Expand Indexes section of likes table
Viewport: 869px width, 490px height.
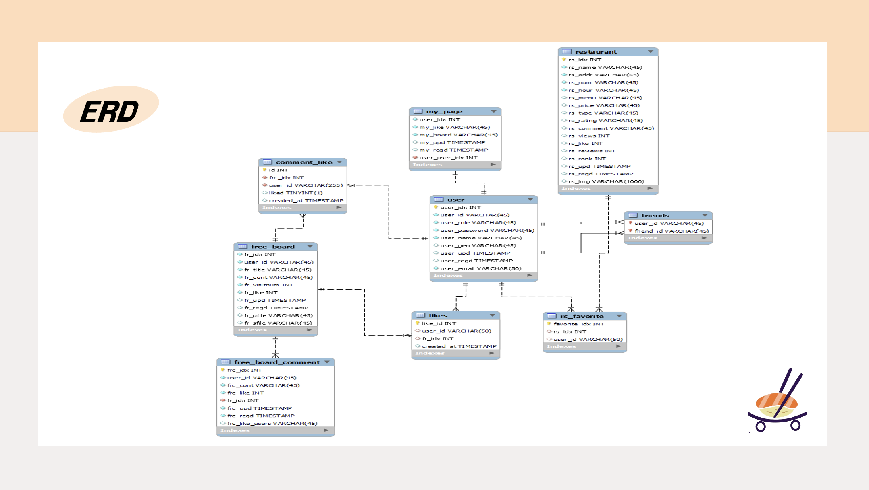pos(492,353)
